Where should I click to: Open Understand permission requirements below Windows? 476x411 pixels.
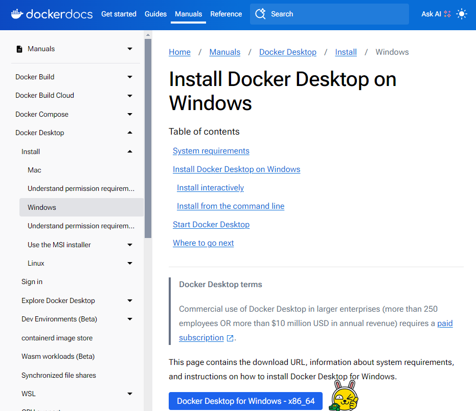[81, 226]
